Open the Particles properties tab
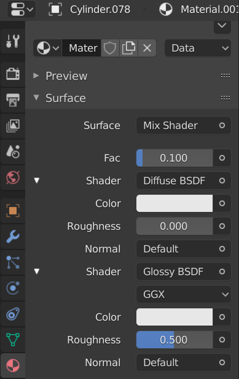The height and width of the screenshot is (379, 239). (x=12, y=262)
